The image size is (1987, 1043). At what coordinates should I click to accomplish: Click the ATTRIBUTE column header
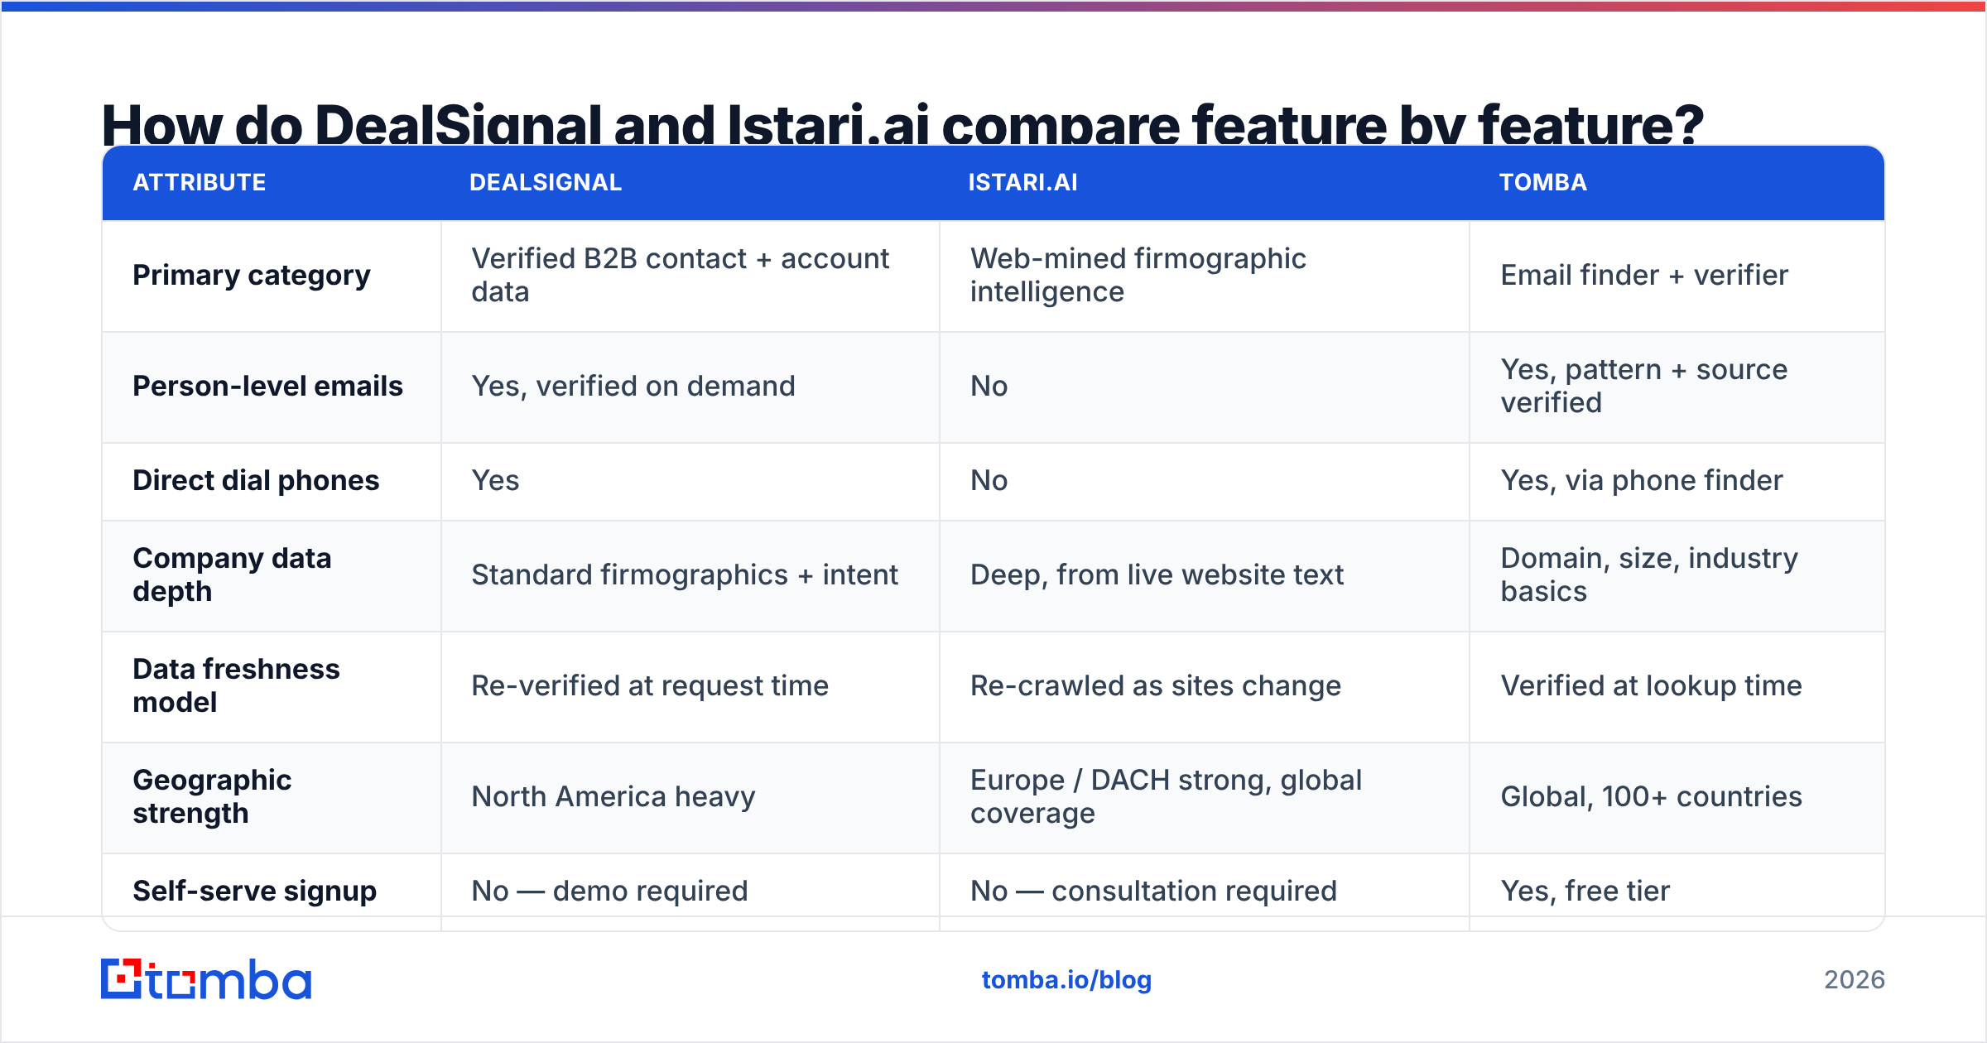click(x=200, y=182)
